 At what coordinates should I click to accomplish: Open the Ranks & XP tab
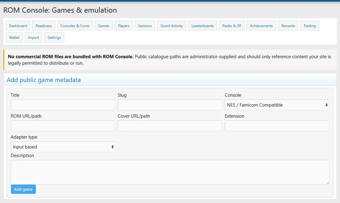(232, 26)
